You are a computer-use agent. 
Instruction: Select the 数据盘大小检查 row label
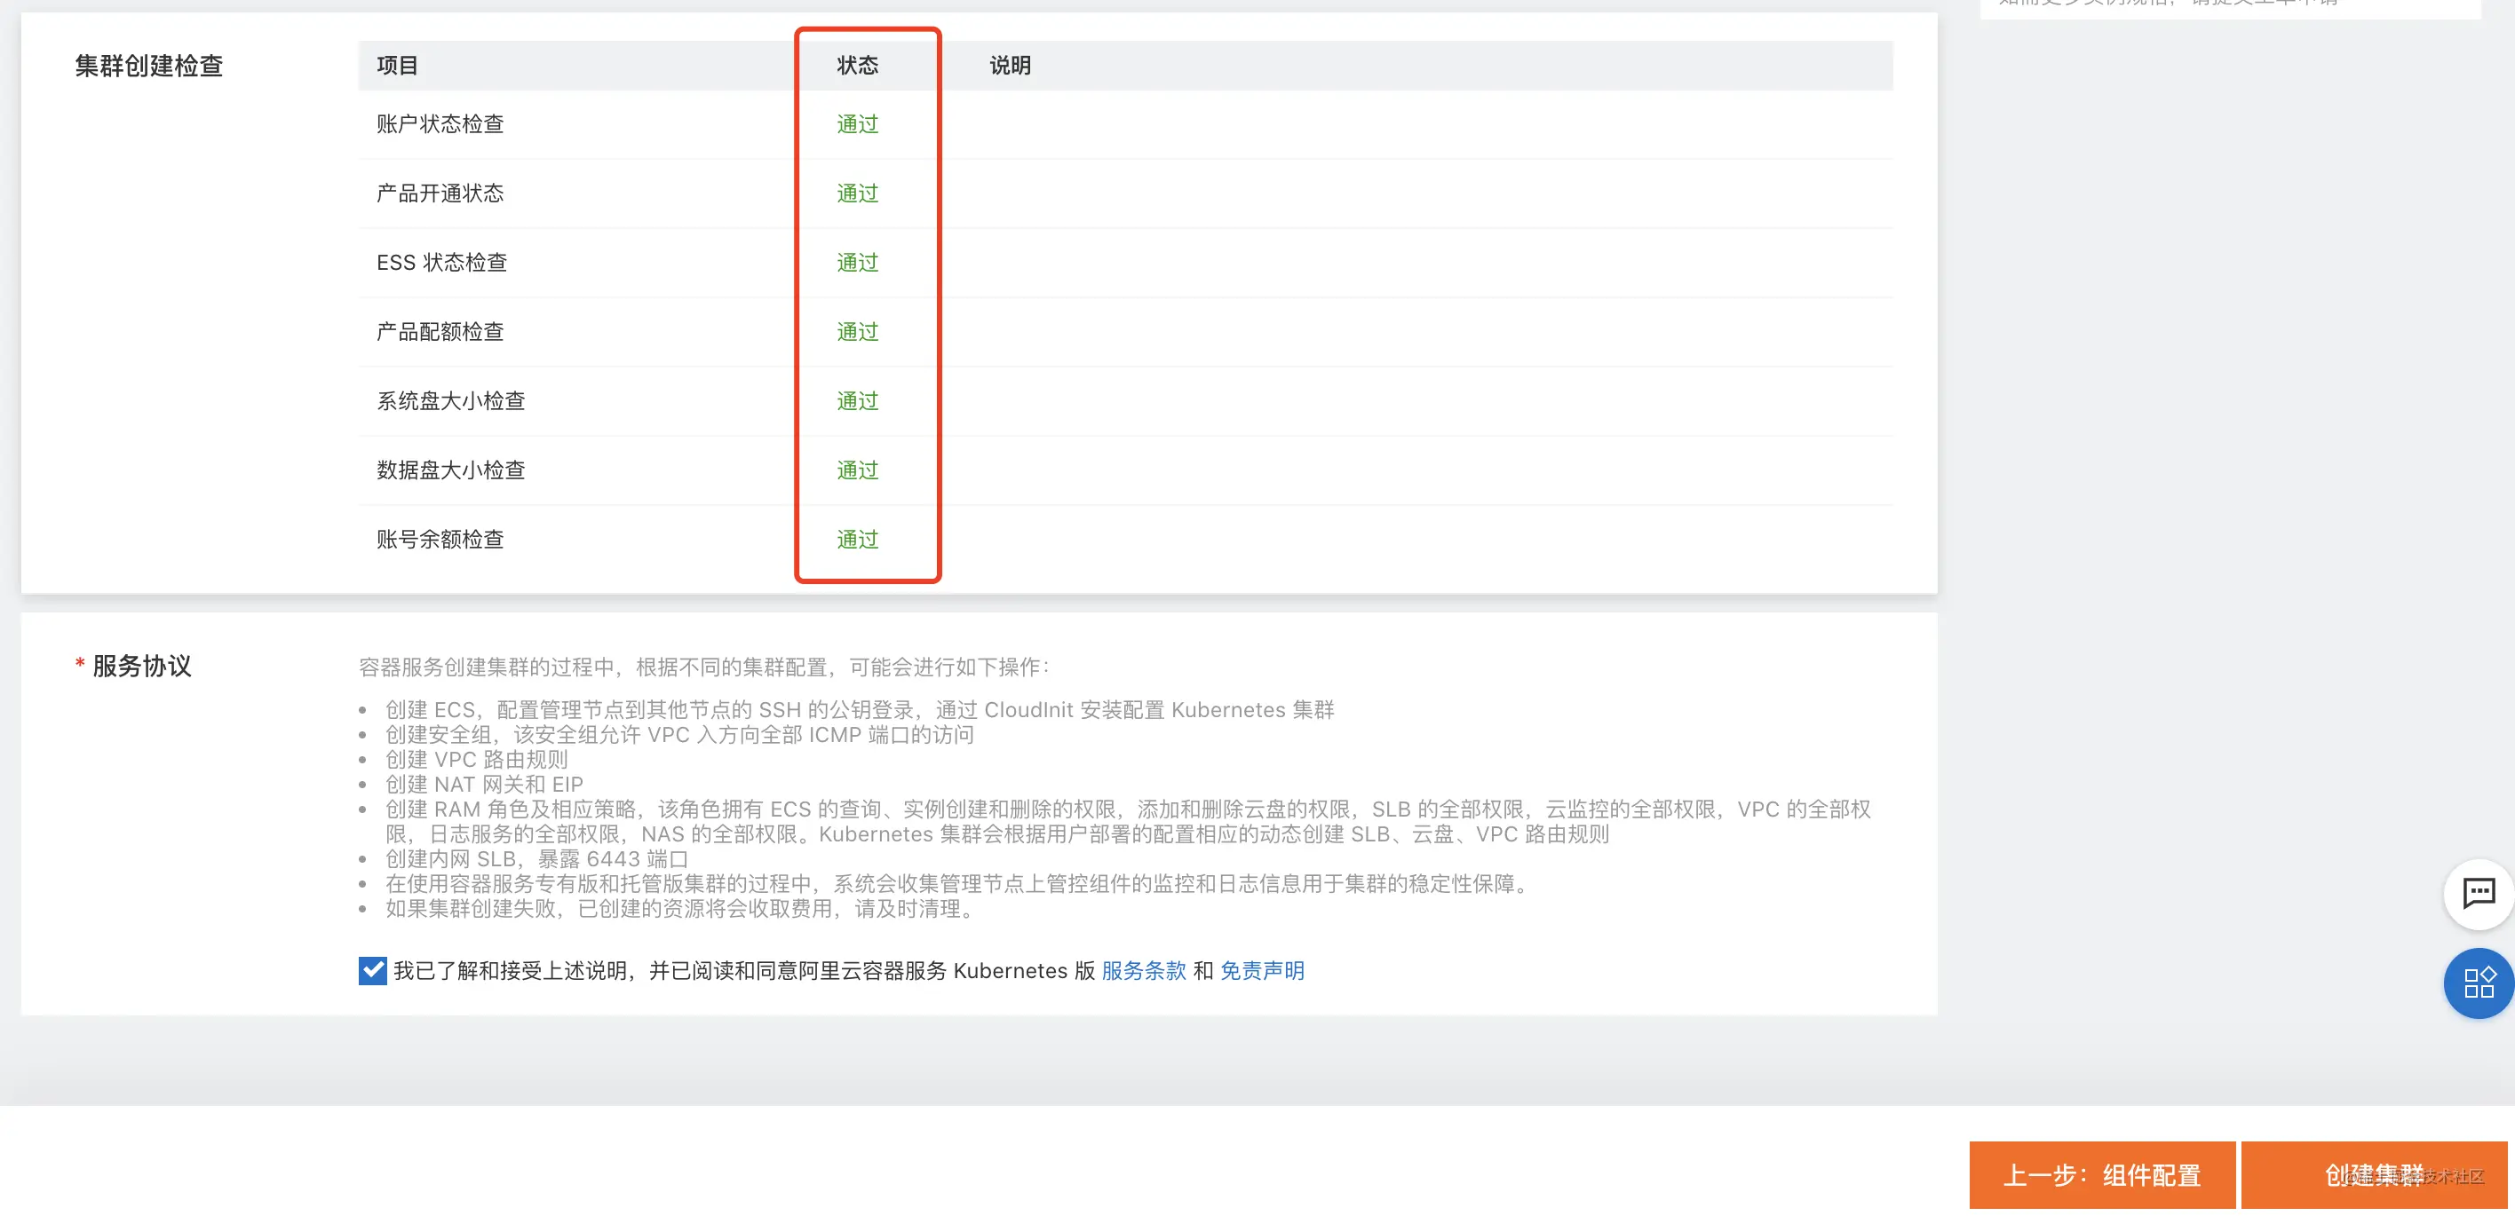(451, 470)
